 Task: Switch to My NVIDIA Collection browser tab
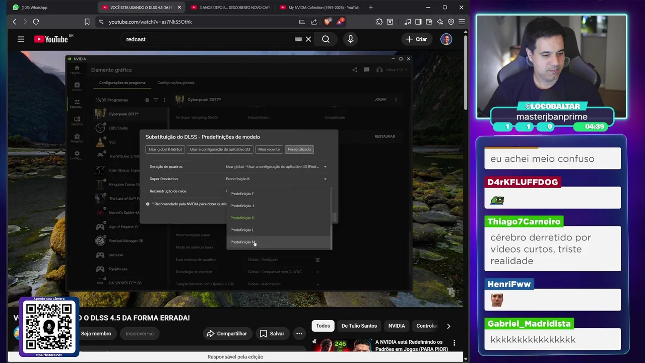click(319, 8)
